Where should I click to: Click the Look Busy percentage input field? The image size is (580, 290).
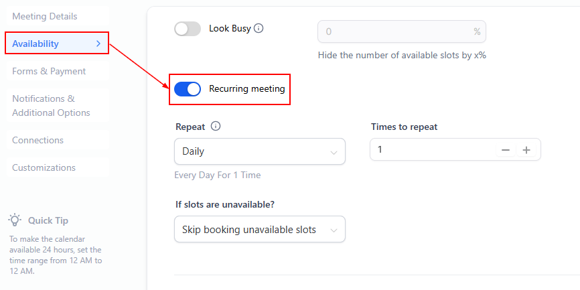(395, 31)
